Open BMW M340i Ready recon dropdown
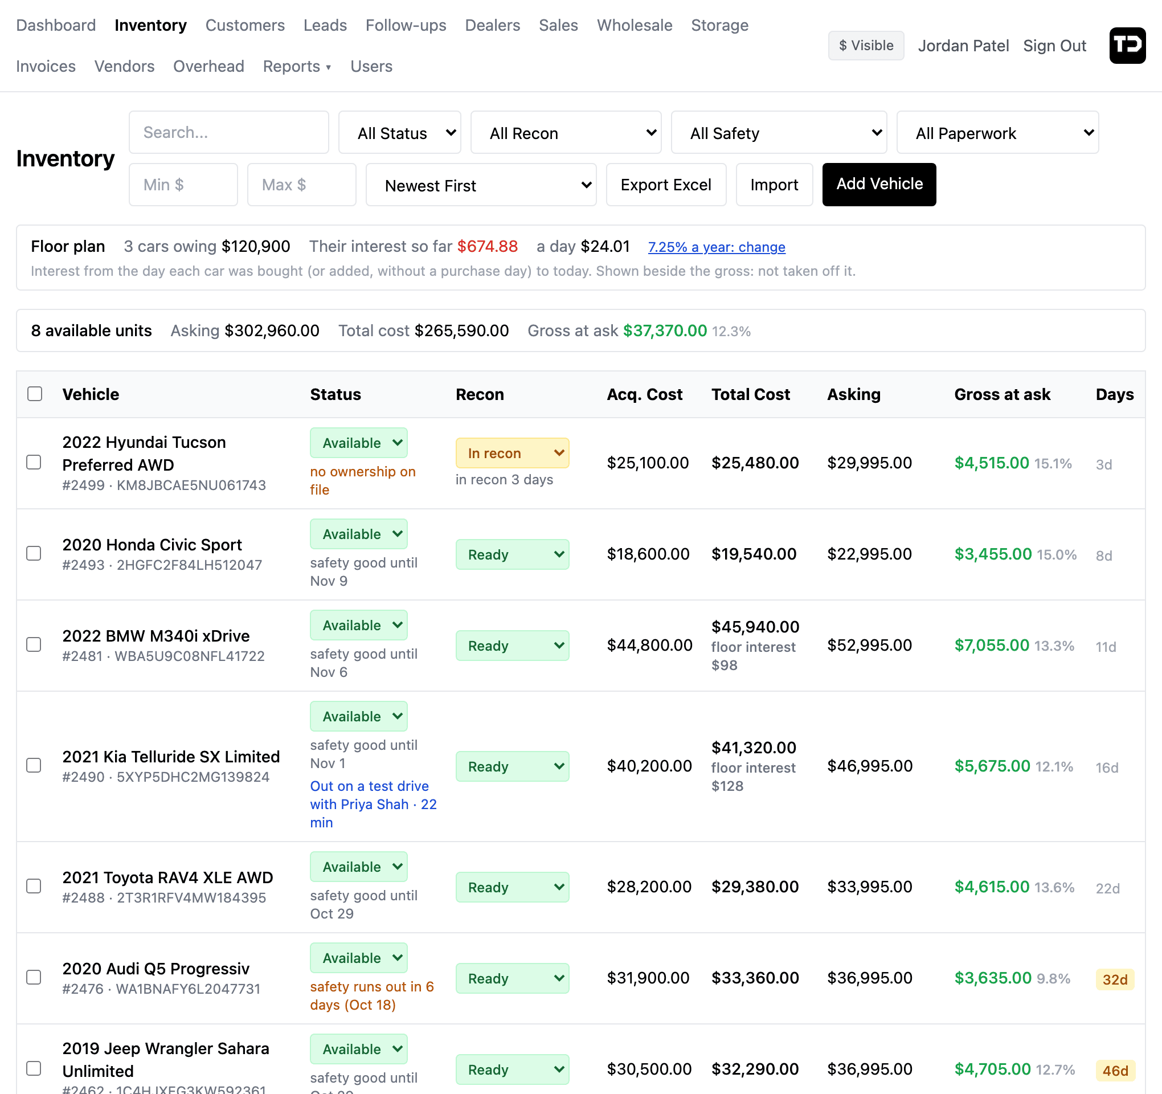This screenshot has height=1094, width=1162. [x=513, y=646]
